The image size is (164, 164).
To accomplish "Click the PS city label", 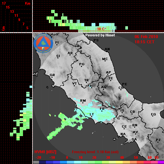I will (96, 40).
